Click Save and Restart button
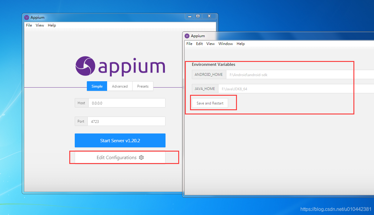Image resolution: width=374 pixels, height=215 pixels. click(210, 103)
